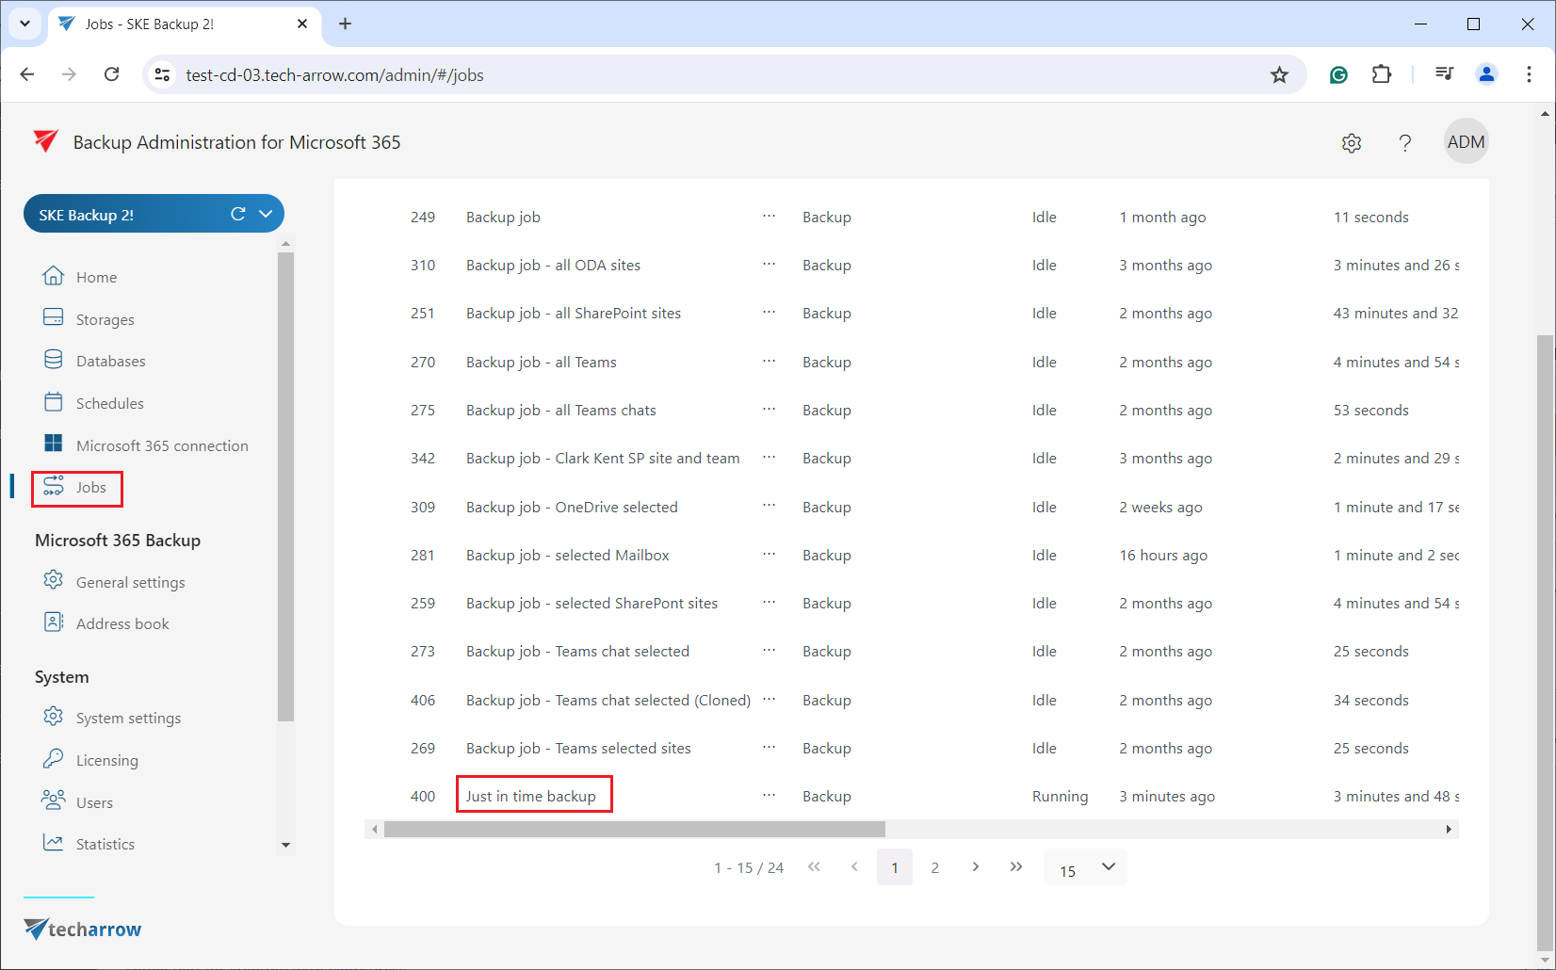Viewport: 1556px width, 970px height.
Task: Bookmark this page with star icon
Action: (1279, 75)
